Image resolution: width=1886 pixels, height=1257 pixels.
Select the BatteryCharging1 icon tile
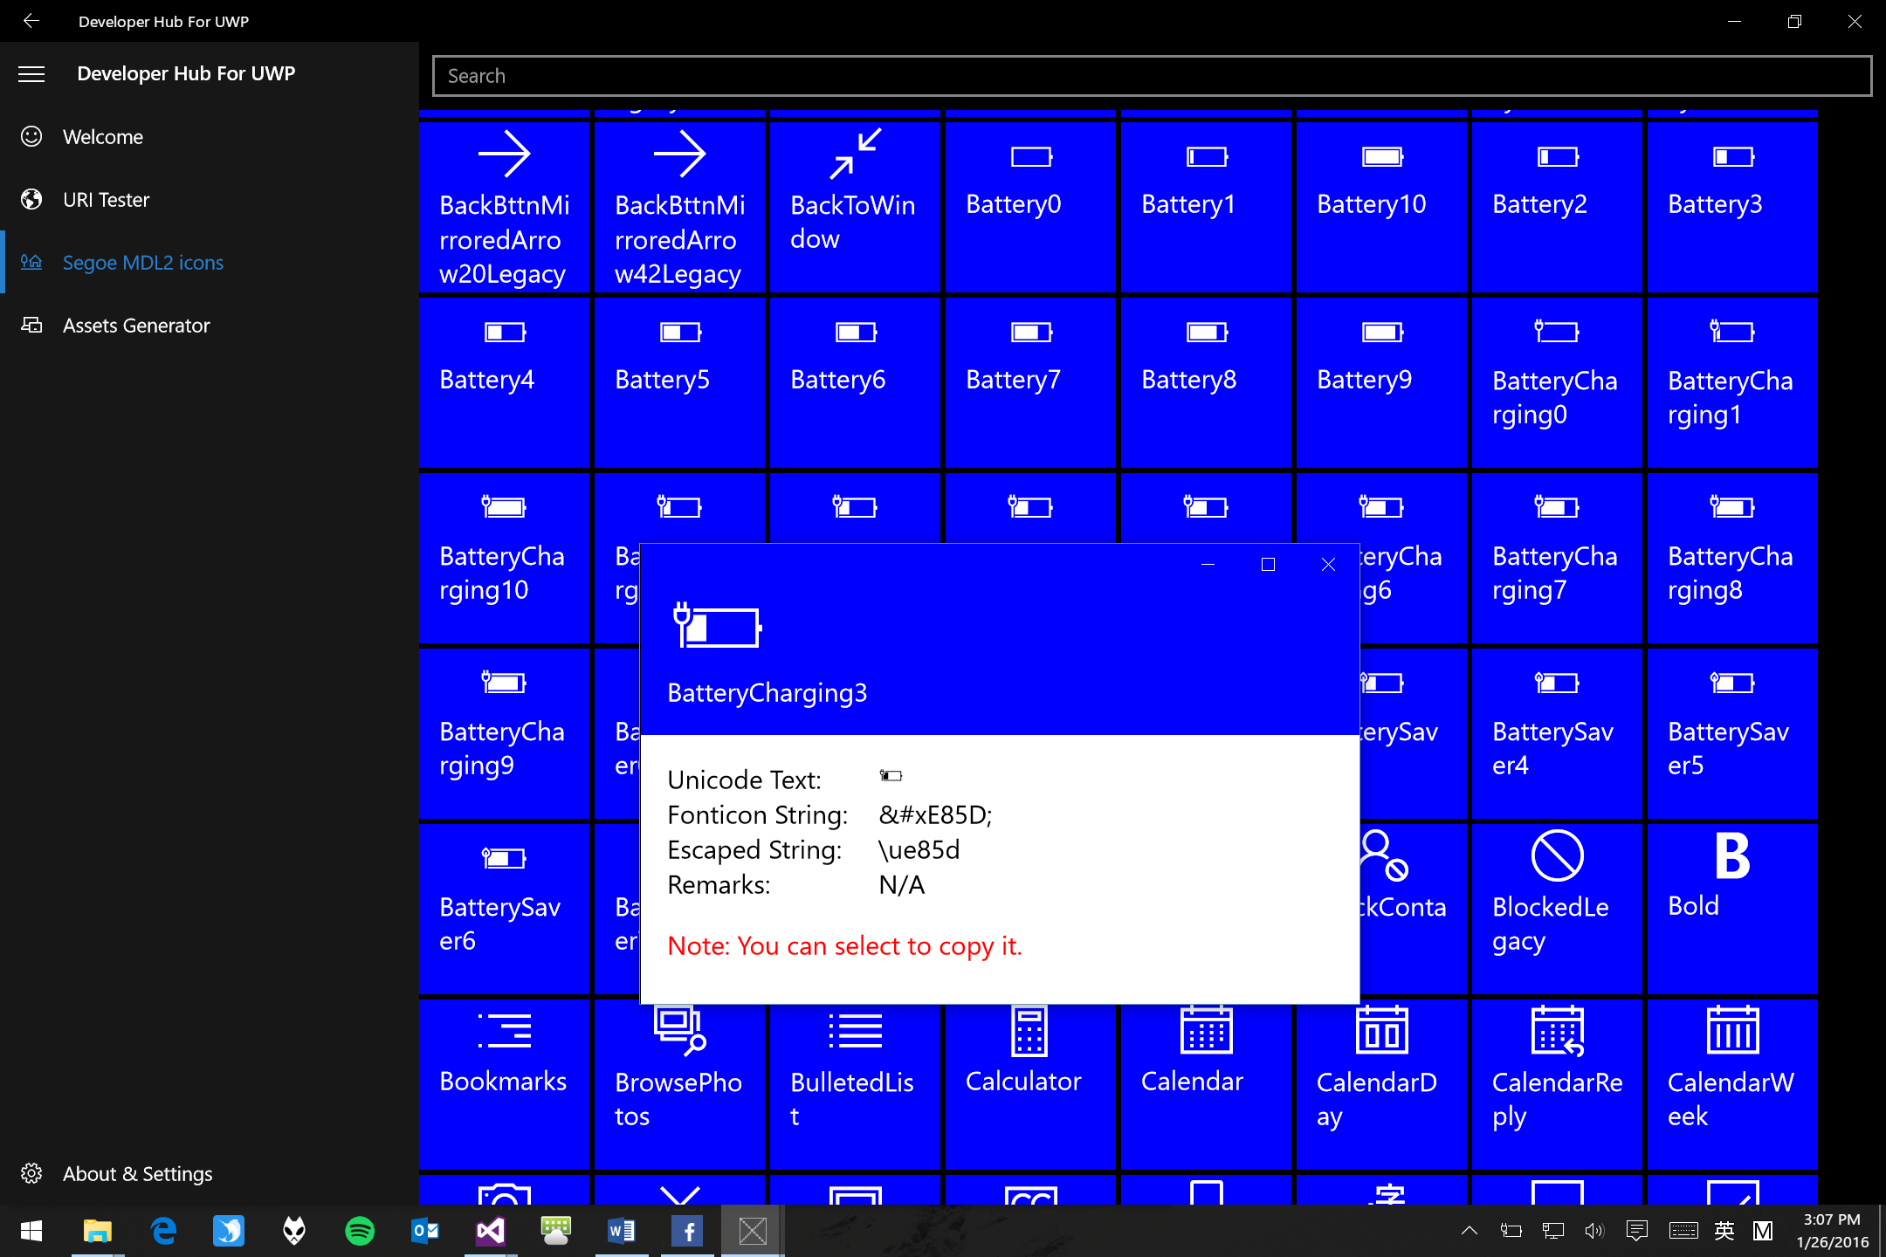(x=1732, y=382)
